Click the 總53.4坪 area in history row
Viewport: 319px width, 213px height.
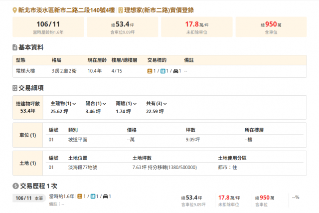tap(191, 198)
